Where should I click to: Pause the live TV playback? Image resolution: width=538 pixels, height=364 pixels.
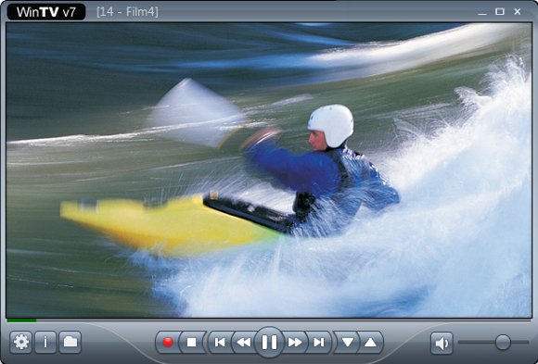coord(269,342)
